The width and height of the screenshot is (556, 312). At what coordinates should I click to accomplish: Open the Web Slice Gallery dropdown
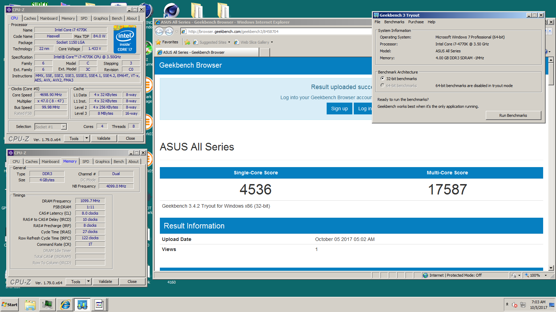pyautogui.click(x=272, y=42)
